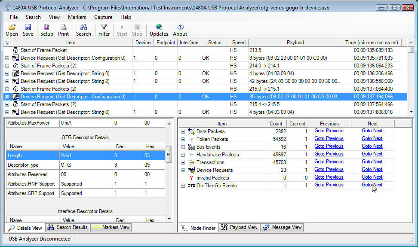
Task: Click the Transactions icon
Action: [191, 162]
